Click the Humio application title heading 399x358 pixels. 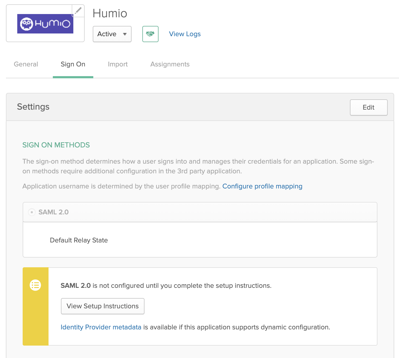[110, 13]
